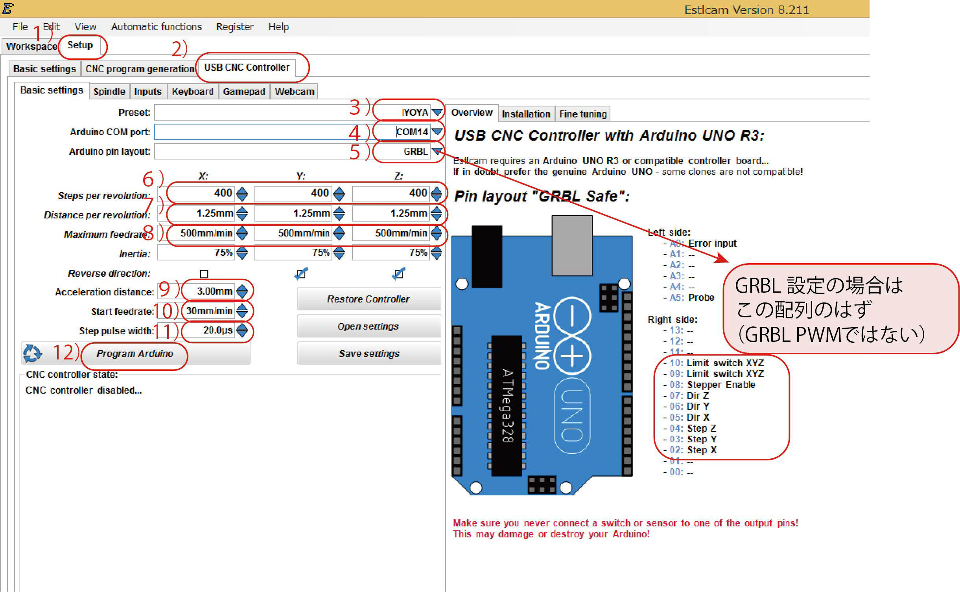Select the Overview help tab
This screenshot has width=960, height=592.
472,113
